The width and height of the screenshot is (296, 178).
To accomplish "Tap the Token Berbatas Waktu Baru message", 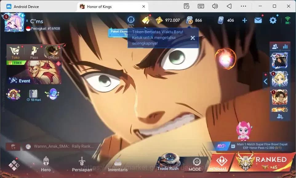I will point(158,38).
